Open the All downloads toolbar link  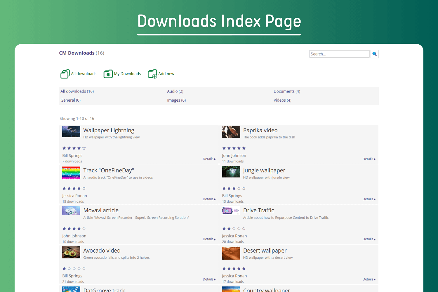coord(84,74)
